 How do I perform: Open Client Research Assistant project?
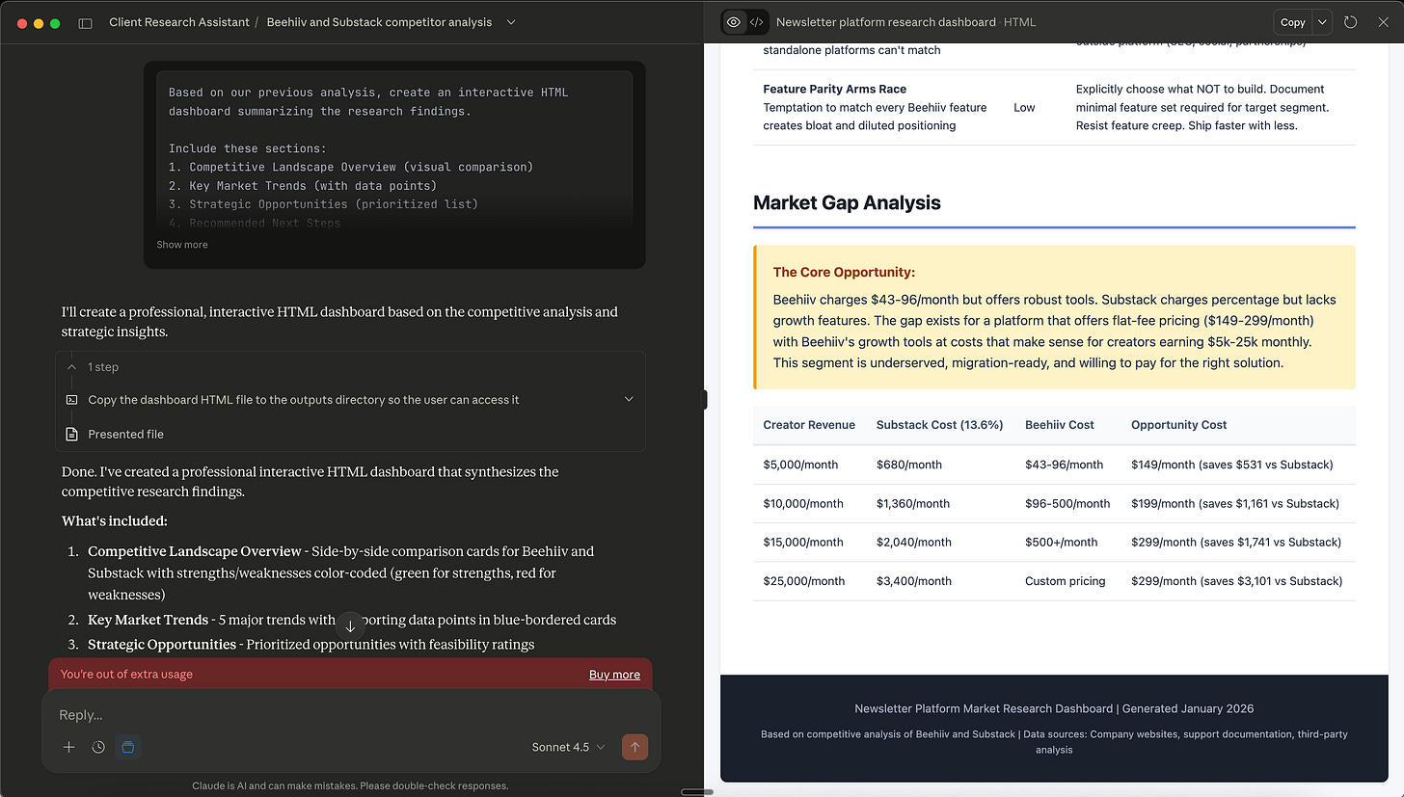click(179, 22)
